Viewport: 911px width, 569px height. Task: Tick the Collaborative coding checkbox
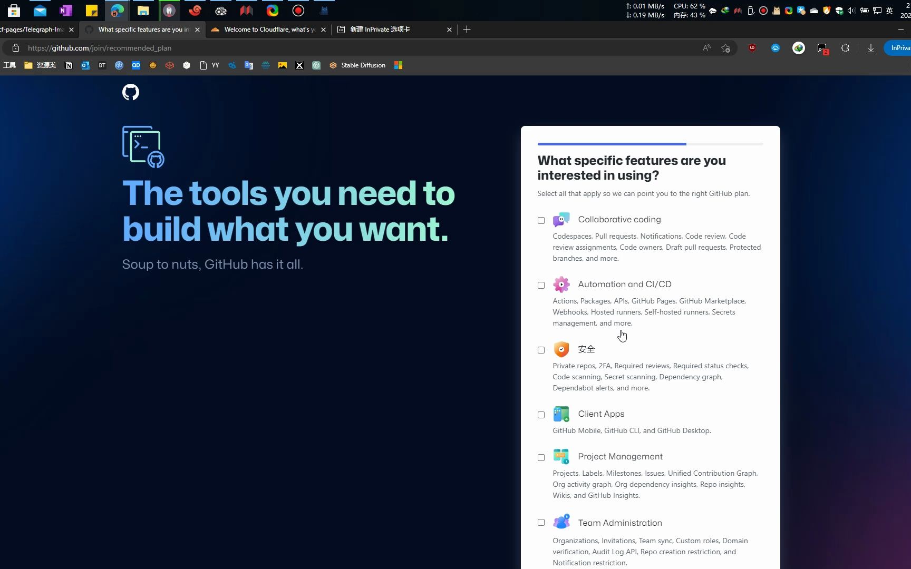541,220
